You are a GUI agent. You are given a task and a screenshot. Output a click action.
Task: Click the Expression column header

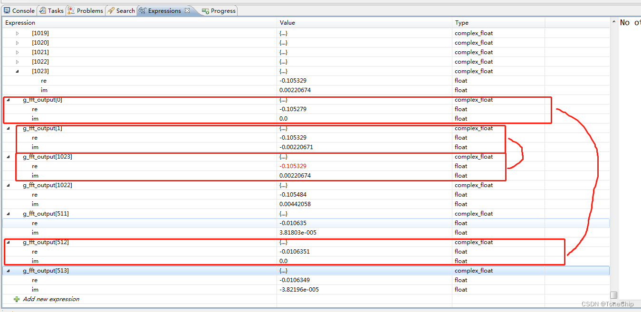pyautogui.click(x=140, y=23)
